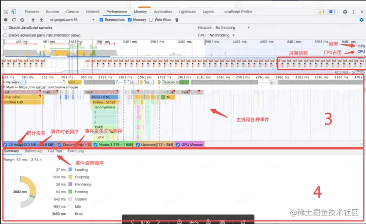Switch to the Event Log tab
Image resolution: width=366 pixels, height=224 pixels.
pos(76,151)
